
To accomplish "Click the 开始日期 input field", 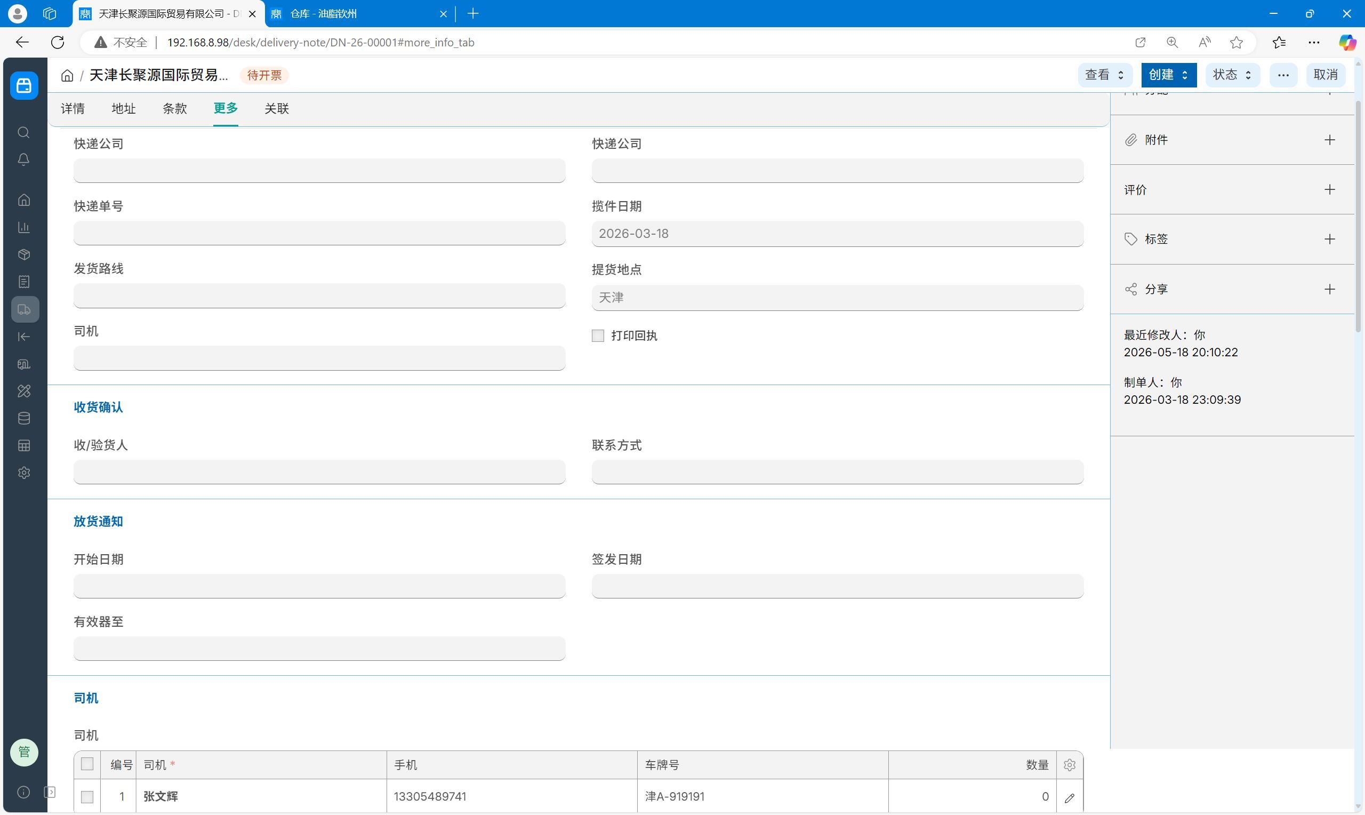I will pyautogui.click(x=319, y=586).
